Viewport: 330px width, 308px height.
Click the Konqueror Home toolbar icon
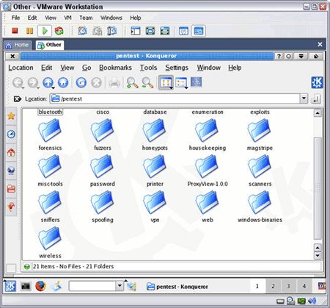pos(63,82)
